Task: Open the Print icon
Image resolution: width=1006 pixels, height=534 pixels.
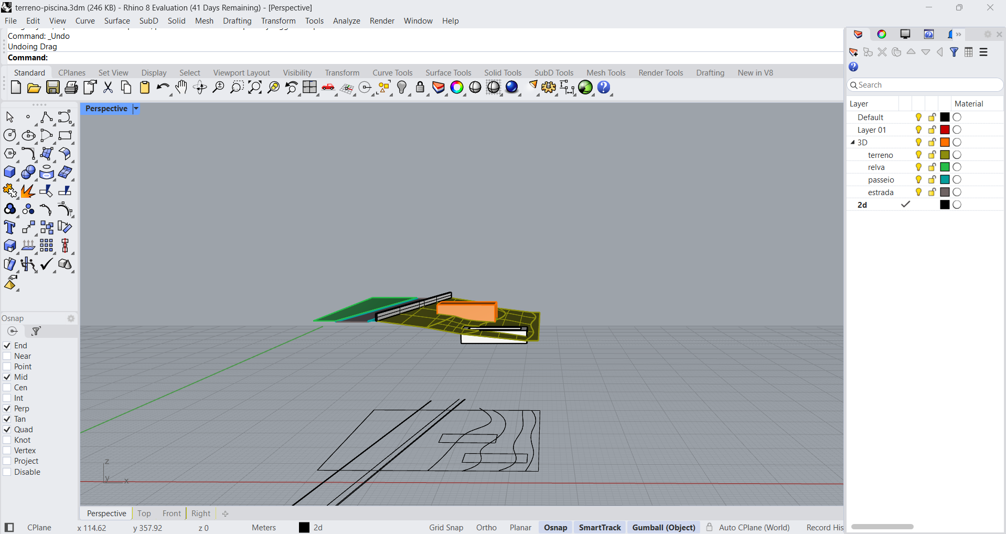Action: click(71, 88)
